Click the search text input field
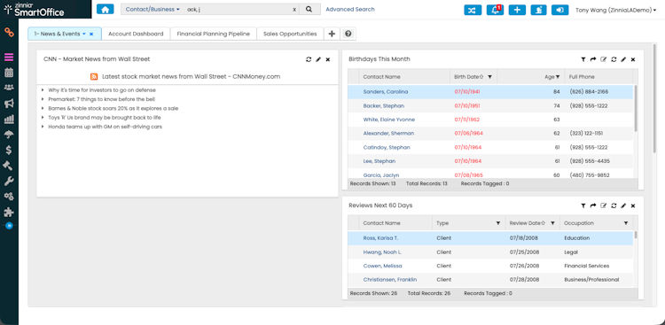 tap(238, 10)
